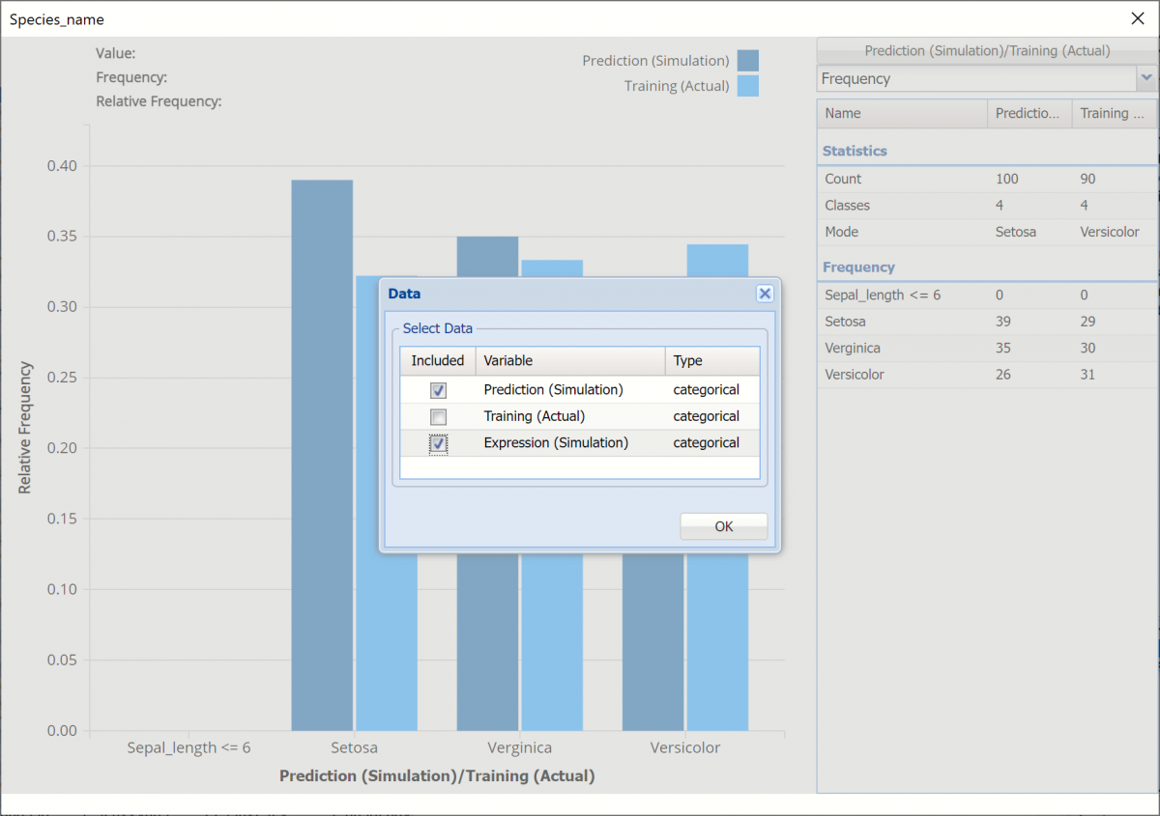1160x816 pixels.
Task: Click the Name column header
Action: [901, 113]
